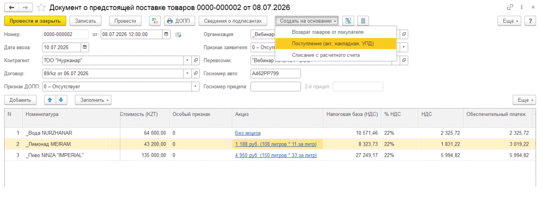Open help with question mark button

[x=530, y=21]
